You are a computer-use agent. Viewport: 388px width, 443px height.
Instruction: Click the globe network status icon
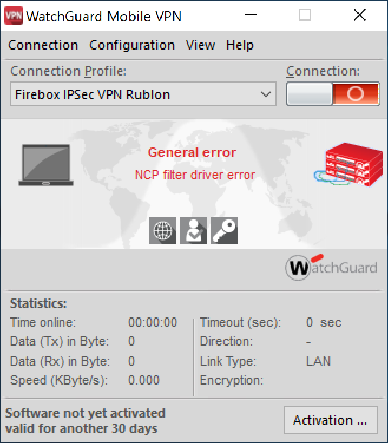click(163, 231)
